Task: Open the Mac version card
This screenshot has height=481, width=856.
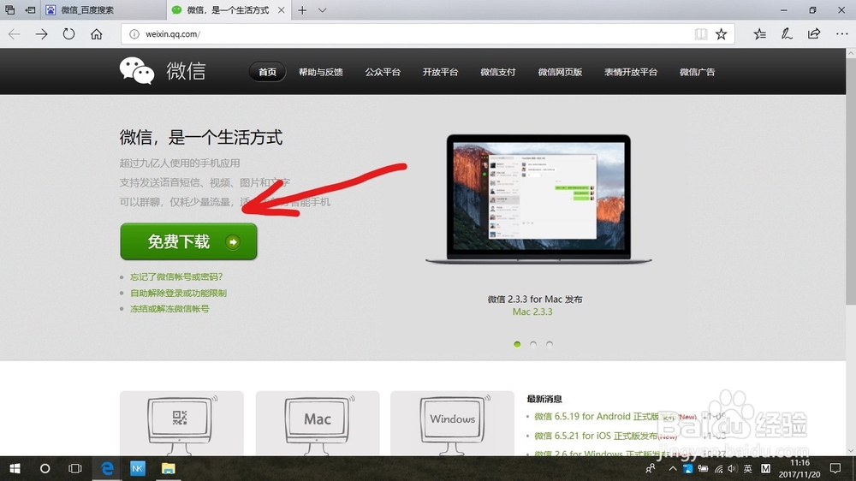Action: click(x=318, y=423)
